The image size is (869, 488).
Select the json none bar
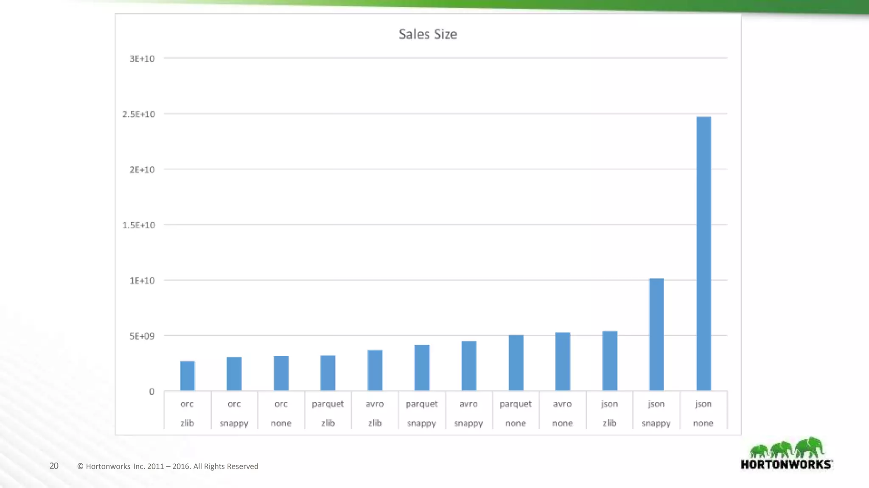pos(704,253)
